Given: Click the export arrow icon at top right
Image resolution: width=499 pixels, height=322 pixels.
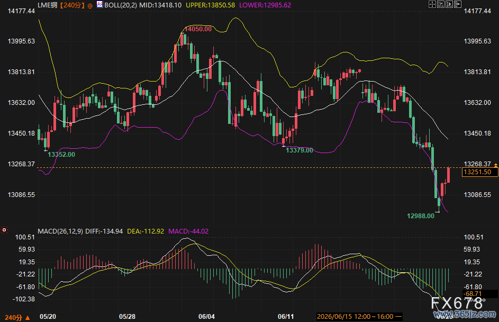Looking at the screenshot, I should tap(458, 4).
